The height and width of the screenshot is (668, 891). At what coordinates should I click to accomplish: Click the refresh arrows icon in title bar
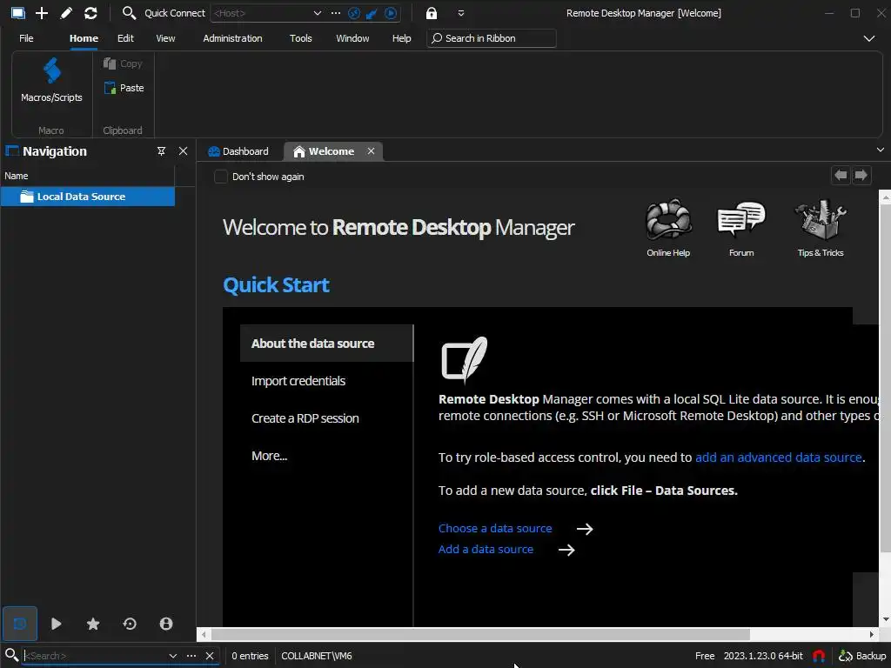[x=90, y=13]
